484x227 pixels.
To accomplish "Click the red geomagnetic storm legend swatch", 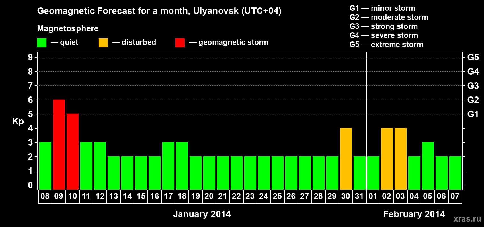I will click(180, 43).
